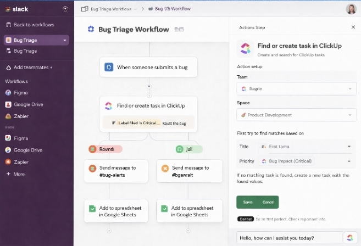Screen dimensions: 361x246
Task: Click the Zapier icon in sidebar
Action: coord(8,162)
